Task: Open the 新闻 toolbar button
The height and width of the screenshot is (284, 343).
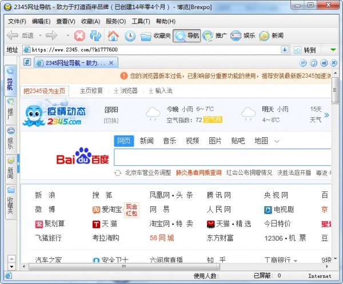Action: pyautogui.click(x=271, y=35)
